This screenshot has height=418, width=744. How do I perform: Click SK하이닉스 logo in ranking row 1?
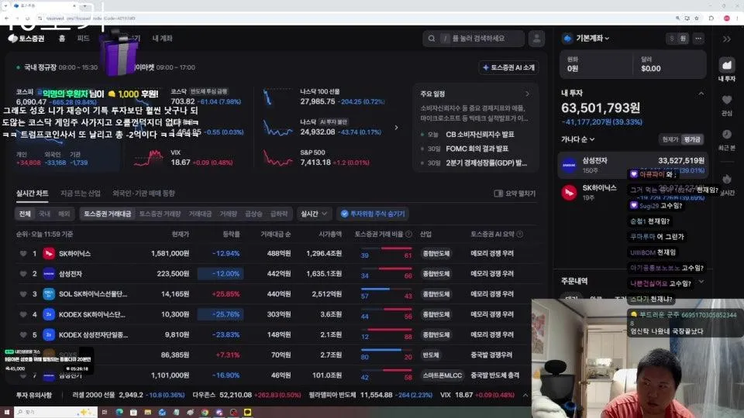[49, 254]
